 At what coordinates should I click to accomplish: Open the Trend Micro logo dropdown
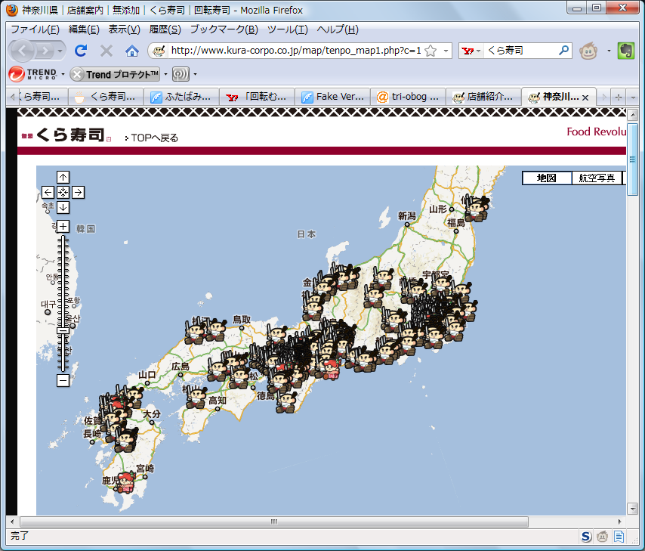[x=63, y=74]
